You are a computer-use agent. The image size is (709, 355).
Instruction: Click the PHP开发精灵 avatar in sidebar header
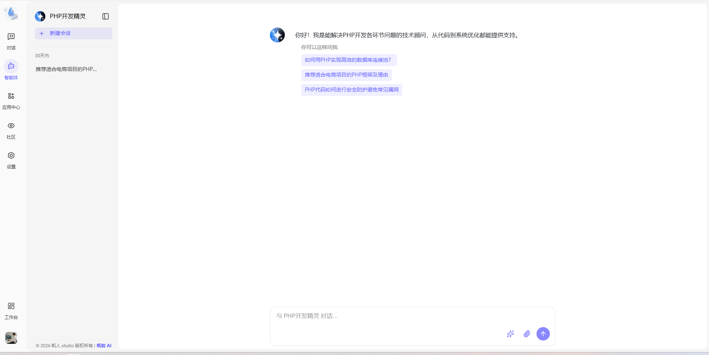point(40,16)
